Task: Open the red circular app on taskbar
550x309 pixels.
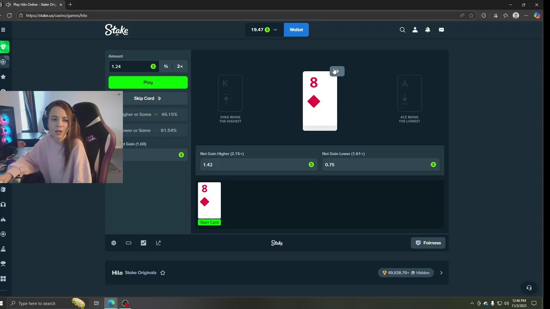Action: [x=125, y=303]
